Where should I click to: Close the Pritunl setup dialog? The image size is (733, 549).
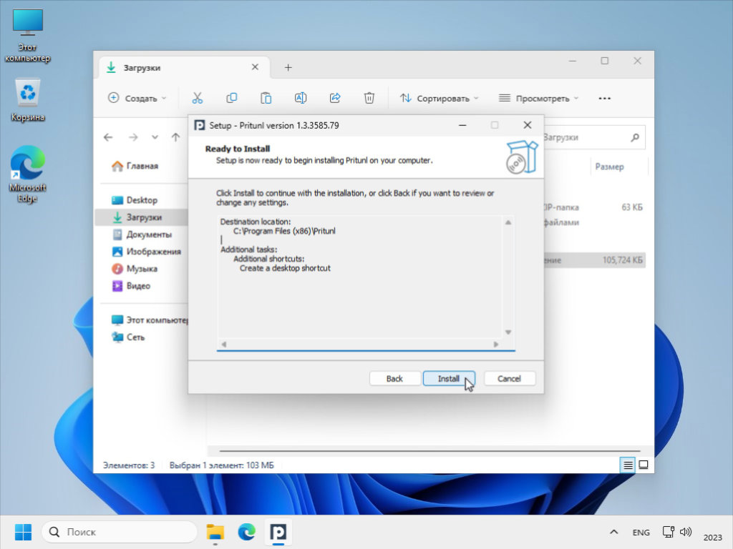(528, 125)
